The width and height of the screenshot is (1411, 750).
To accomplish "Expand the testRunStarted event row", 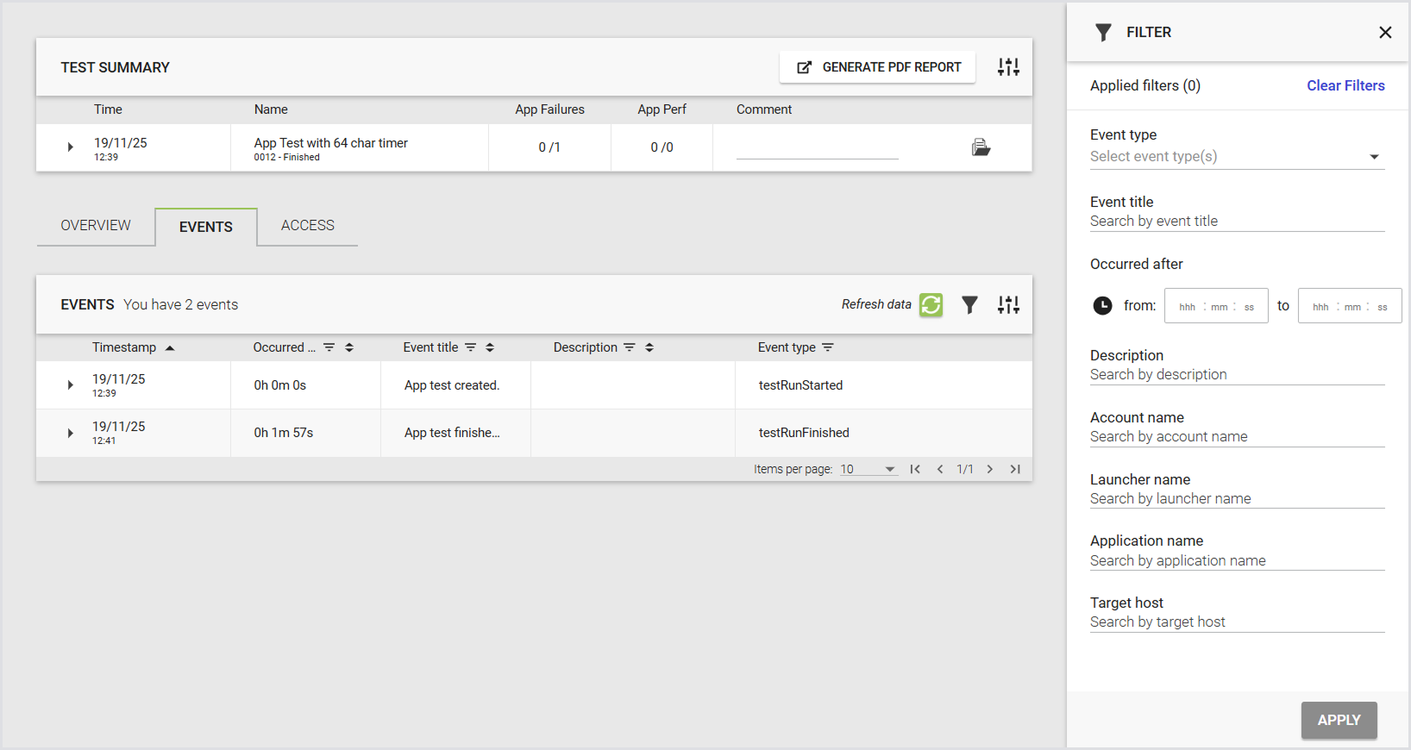I will 70,385.
